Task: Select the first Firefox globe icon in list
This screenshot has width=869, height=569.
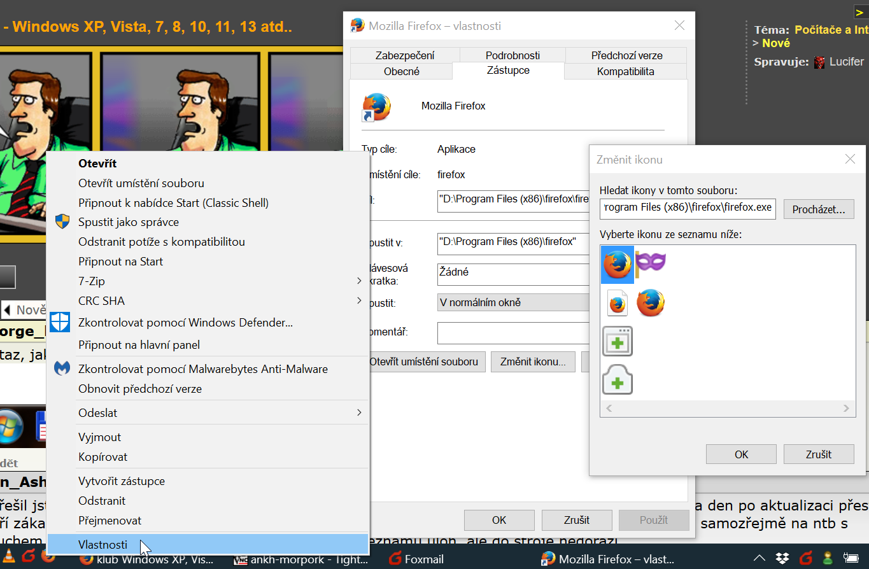Action: tap(617, 264)
